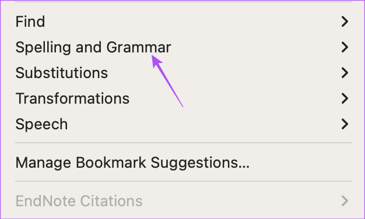Screen dimensions: 365x219
Task: Click the greyed-out EndNote Citations item
Action: tap(184, 201)
